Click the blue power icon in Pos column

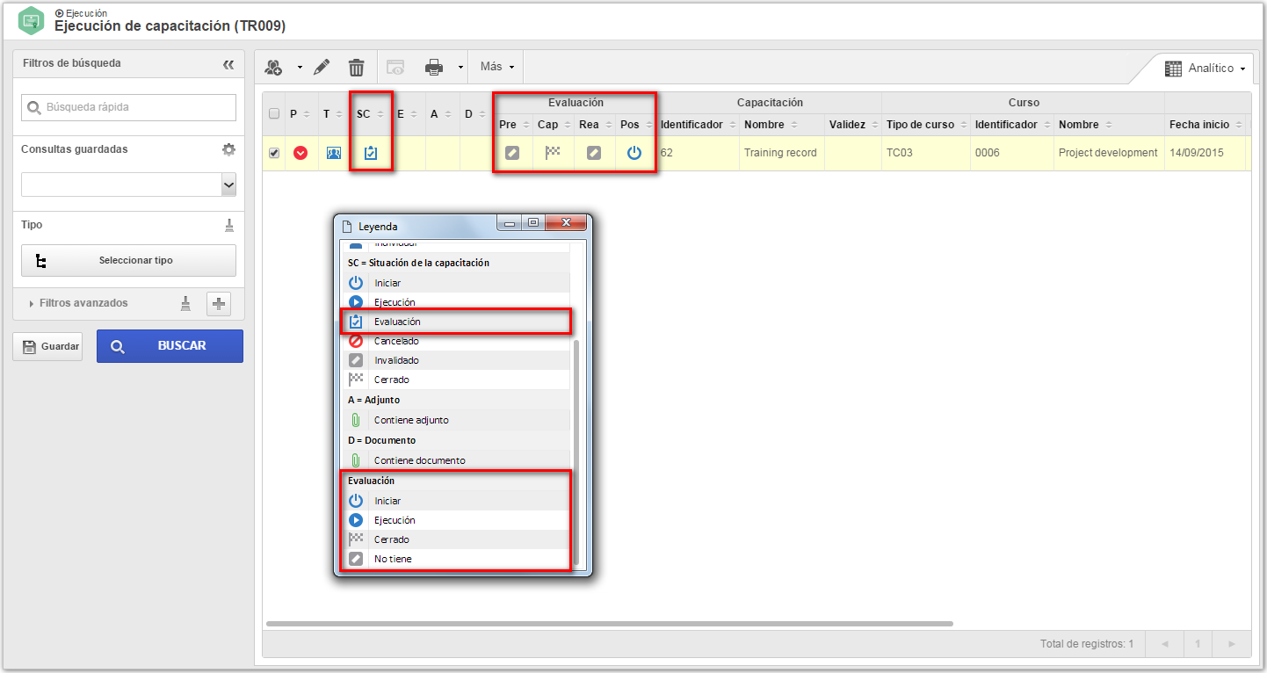coord(634,153)
